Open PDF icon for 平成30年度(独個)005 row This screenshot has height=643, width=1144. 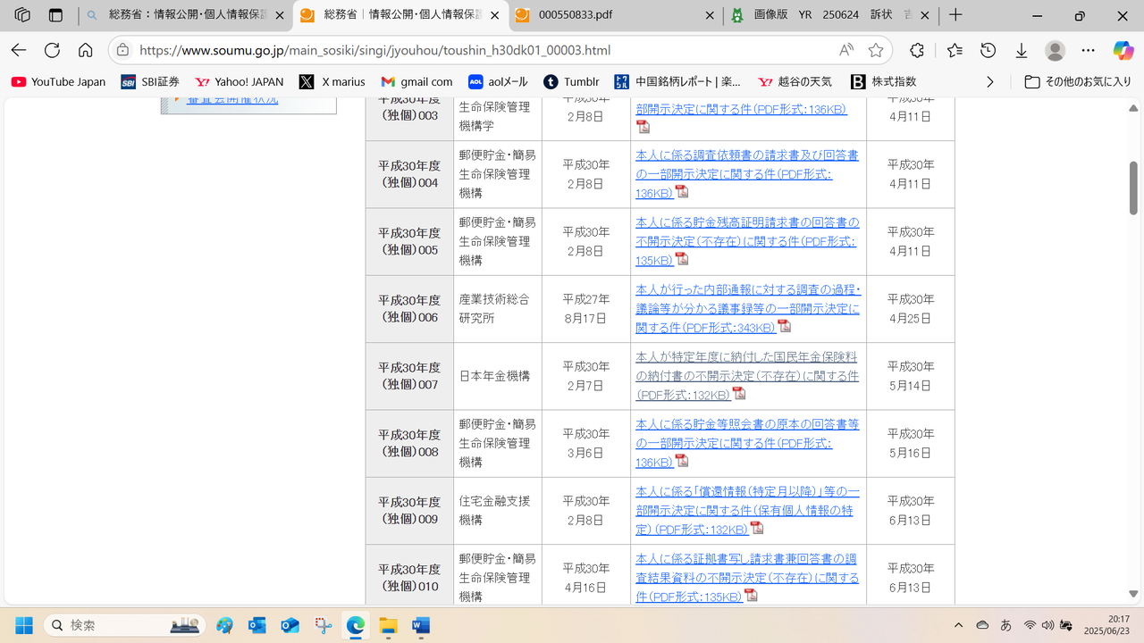[x=682, y=259]
